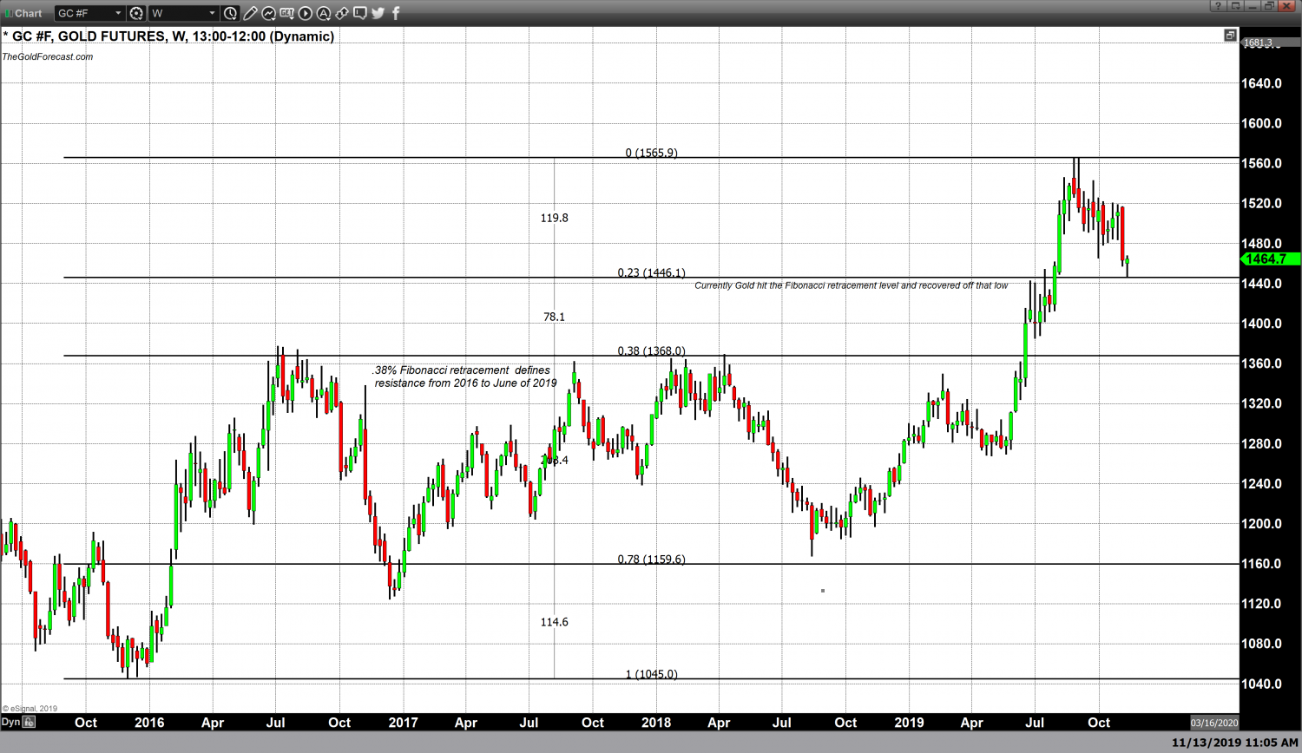Click the GET tools icon
This screenshot has height=753, width=1302.
tap(286, 13)
